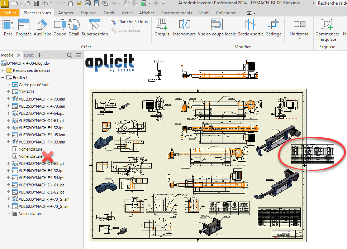The height and width of the screenshot is (249, 347).
Task: Open the Fichier menu
Action: 10,13
